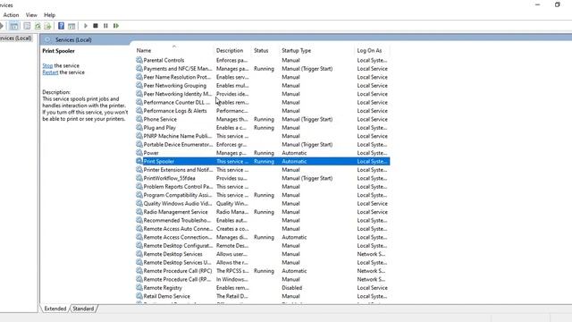The width and height of the screenshot is (572, 322).
Task: Select the Peer Networking Identity Manager row
Action: point(262,94)
